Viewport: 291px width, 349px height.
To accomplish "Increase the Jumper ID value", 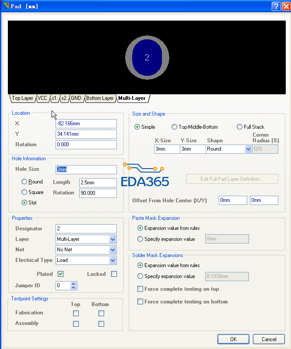I will [x=74, y=284].
